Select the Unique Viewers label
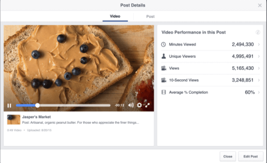This screenshot has height=163, width=267. 182,56
